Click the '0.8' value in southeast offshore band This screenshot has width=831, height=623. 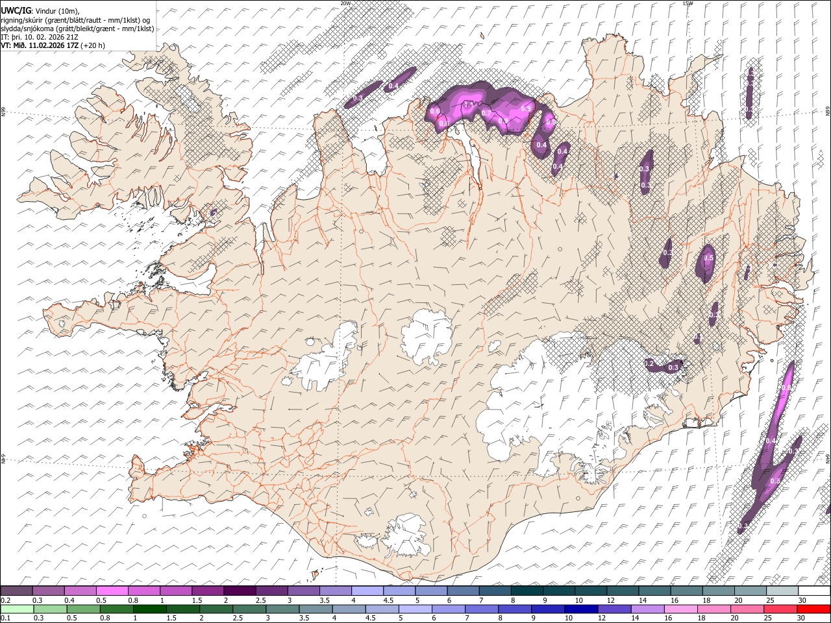(x=786, y=387)
